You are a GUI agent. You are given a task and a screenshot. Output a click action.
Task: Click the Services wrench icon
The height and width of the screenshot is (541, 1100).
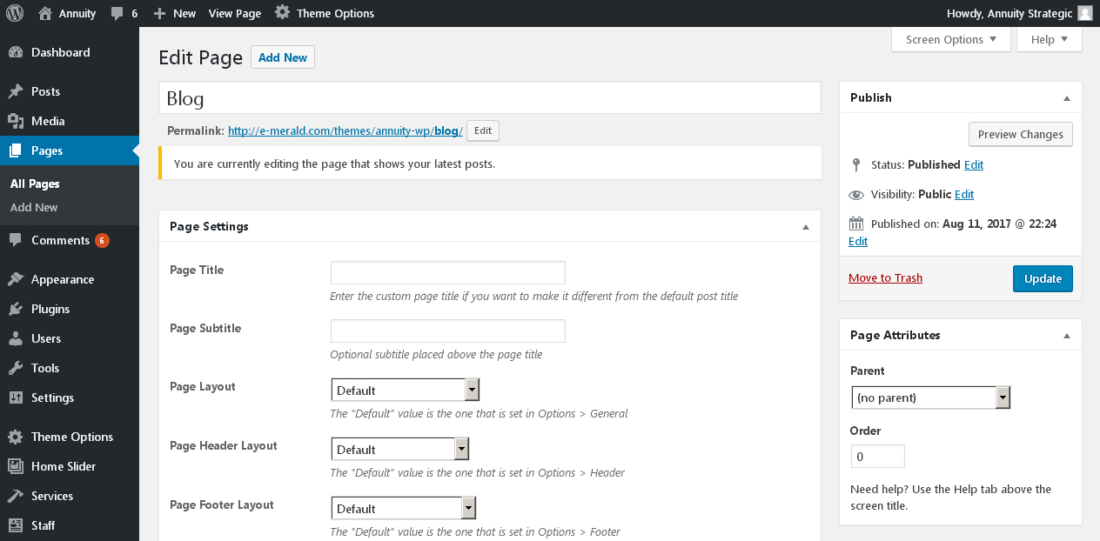coord(16,496)
